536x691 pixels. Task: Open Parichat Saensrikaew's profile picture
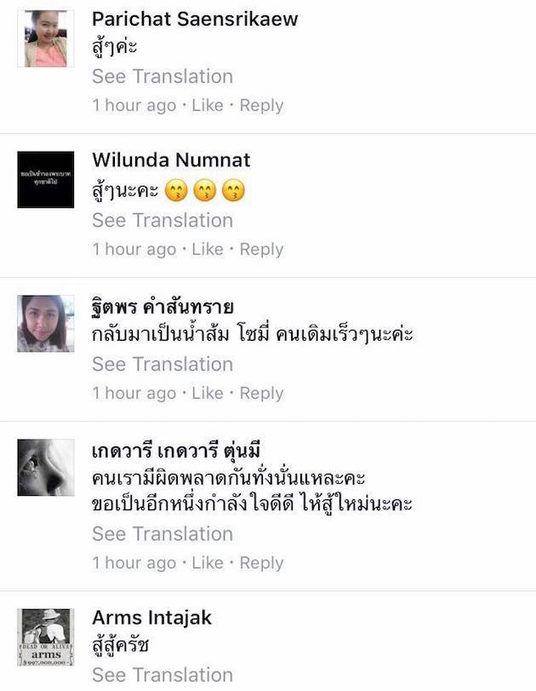click(x=46, y=39)
